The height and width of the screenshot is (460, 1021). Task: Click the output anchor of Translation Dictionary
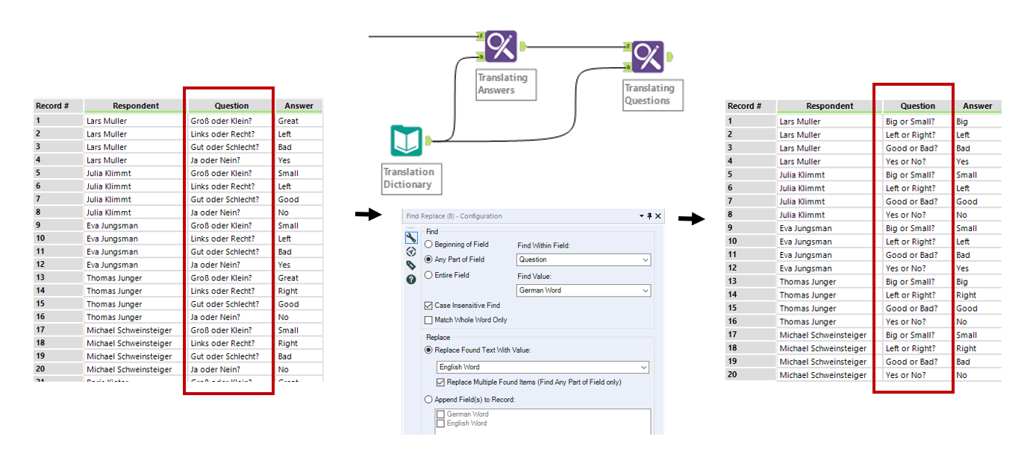tap(429, 141)
